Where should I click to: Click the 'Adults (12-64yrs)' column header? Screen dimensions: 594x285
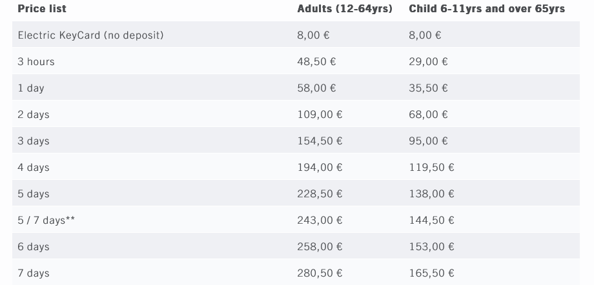click(345, 9)
